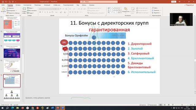Open Notes pane from status bar (Заметки)
Screen dimensions: 196x110
click(x=143, y=105)
